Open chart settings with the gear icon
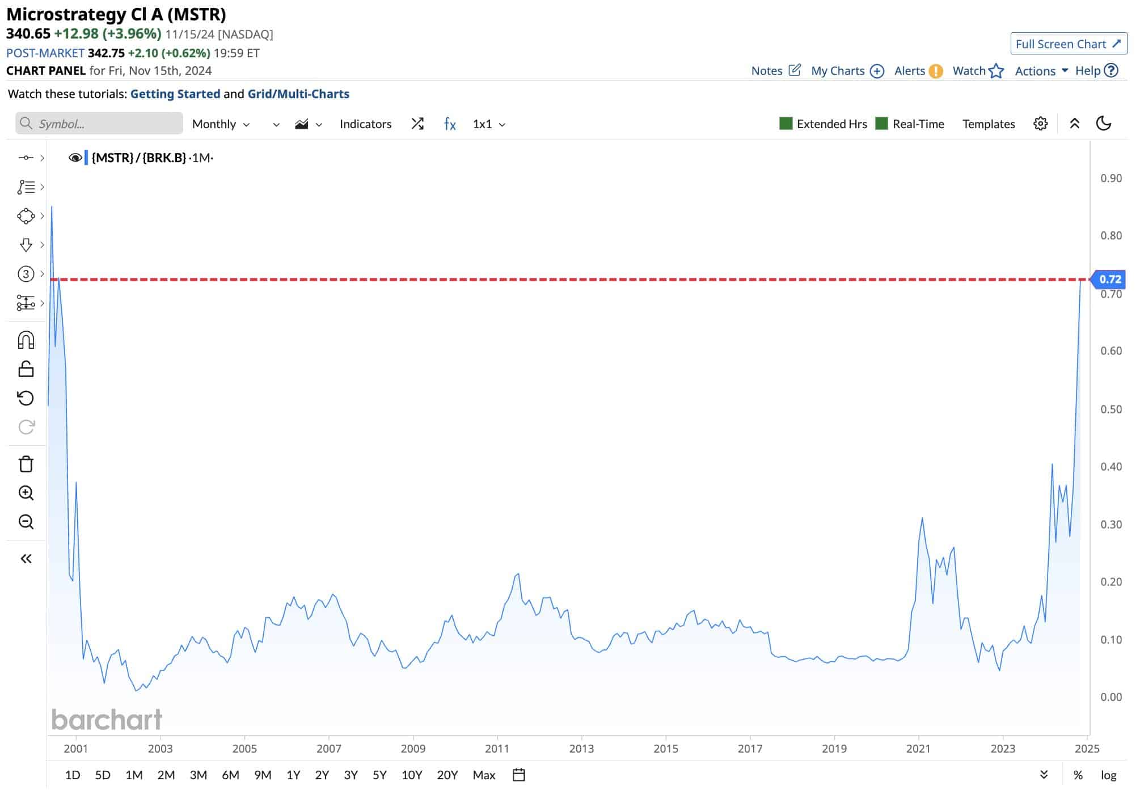1140x794 pixels. [x=1041, y=124]
